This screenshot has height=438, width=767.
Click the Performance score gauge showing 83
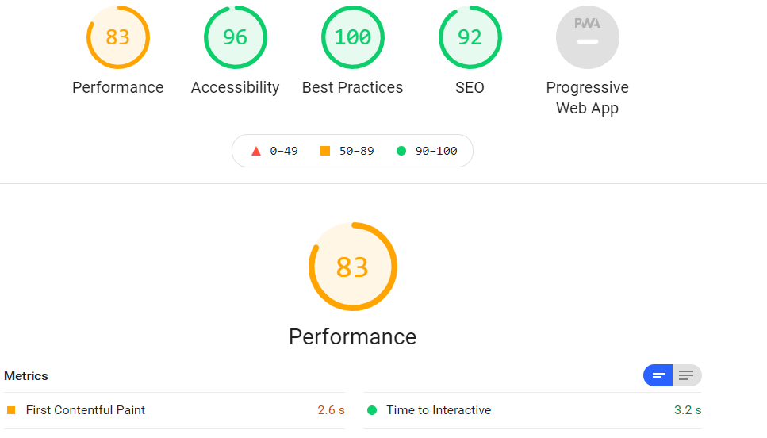tap(118, 37)
